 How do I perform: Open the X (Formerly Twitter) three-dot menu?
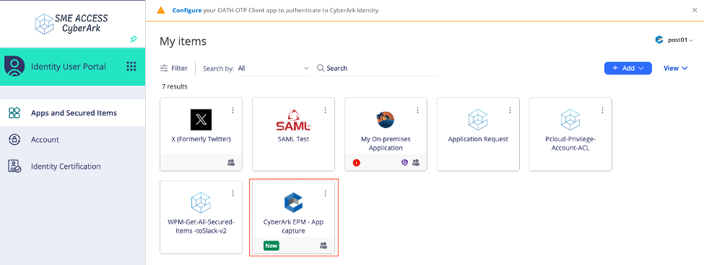(x=233, y=110)
